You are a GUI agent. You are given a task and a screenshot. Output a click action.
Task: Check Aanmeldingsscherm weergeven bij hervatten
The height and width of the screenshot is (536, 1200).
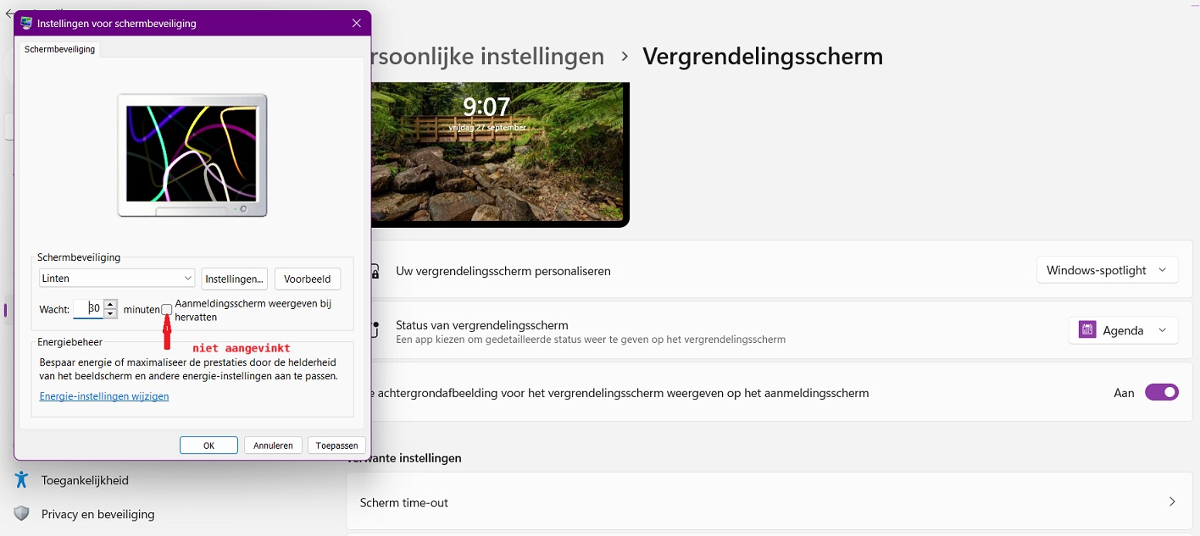[166, 308]
